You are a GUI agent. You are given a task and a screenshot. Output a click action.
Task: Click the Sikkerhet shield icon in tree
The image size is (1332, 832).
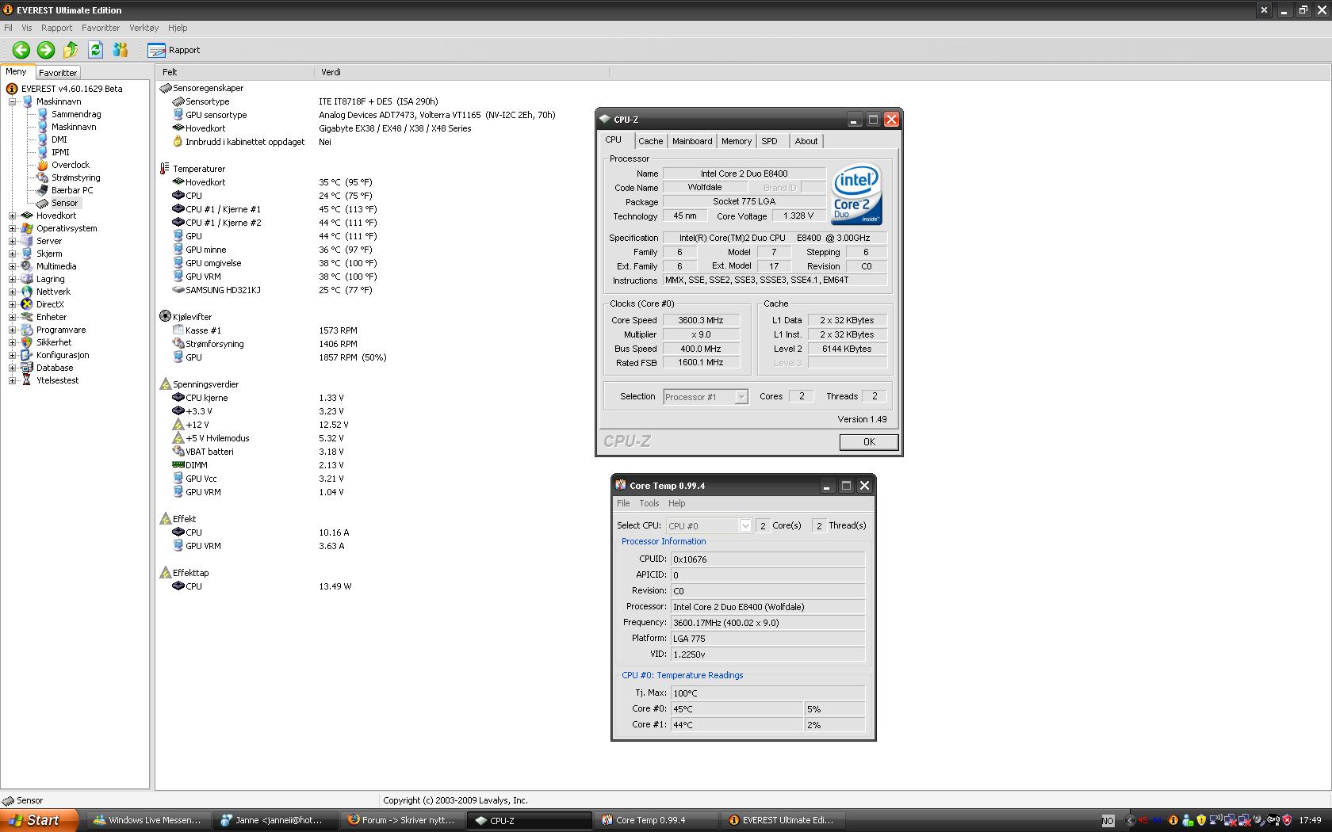click(x=27, y=342)
